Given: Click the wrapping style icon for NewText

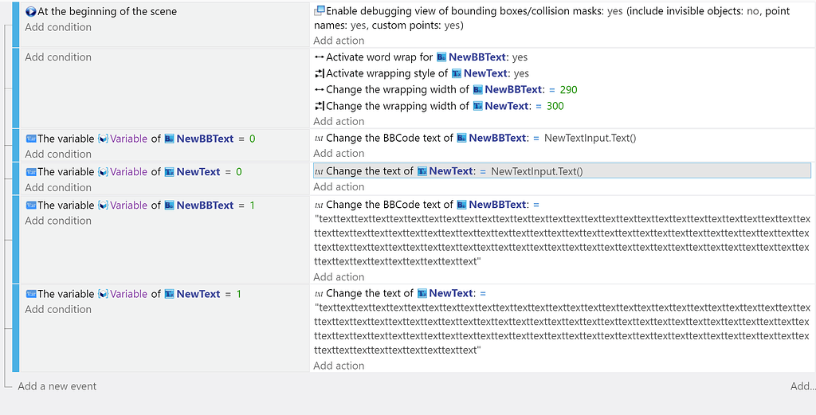Looking at the screenshot, I should tap(320, 73).
